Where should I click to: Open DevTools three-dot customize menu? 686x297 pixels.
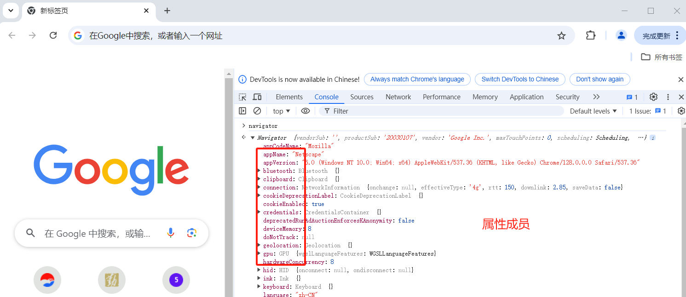click(668, 97)
